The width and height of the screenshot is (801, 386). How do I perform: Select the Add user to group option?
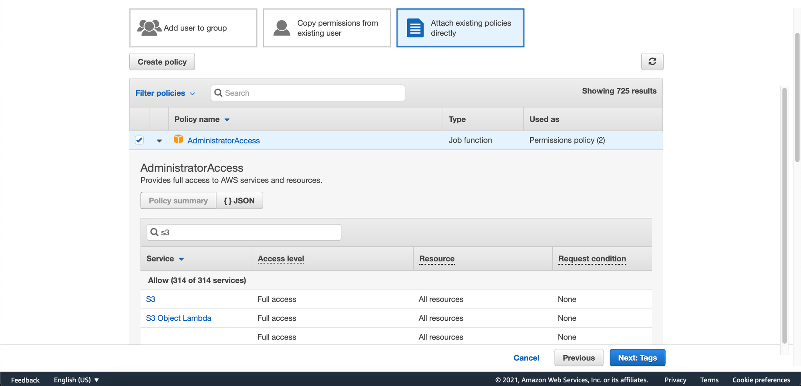coord(193,28)
